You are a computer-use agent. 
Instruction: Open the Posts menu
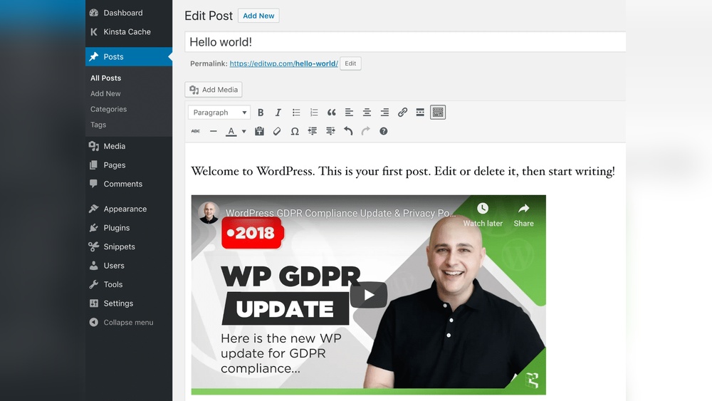(x=128, y=57)
